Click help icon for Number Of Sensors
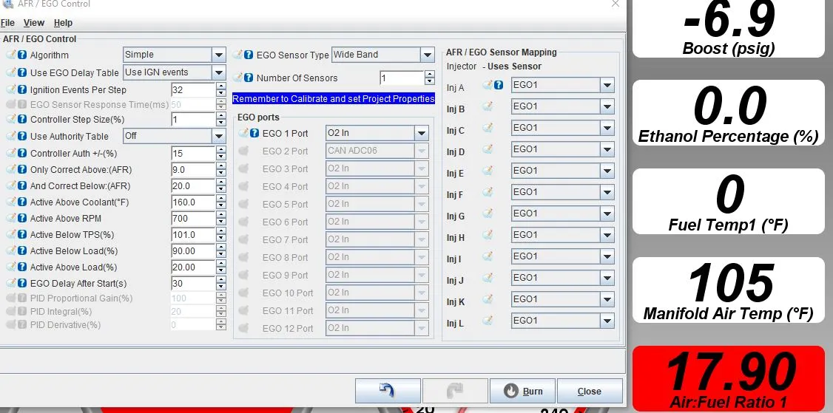This screenshot has width=833, height=413. [x=248, y=78]
